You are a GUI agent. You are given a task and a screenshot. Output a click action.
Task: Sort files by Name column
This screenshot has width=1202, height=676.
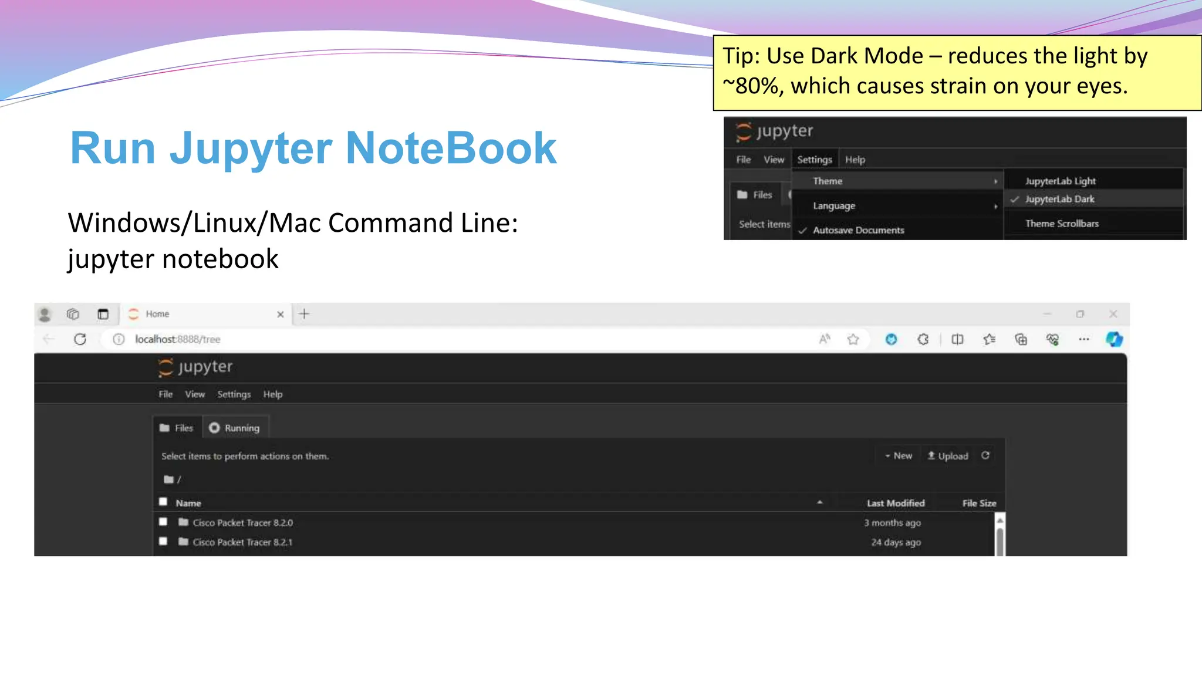[x=188, y=503]
